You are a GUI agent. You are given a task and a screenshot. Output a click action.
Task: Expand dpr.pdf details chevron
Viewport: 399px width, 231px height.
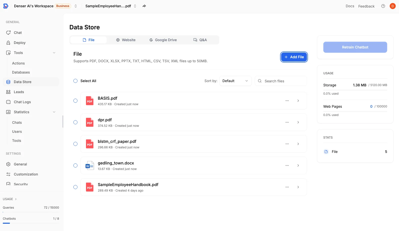point(298,122)
